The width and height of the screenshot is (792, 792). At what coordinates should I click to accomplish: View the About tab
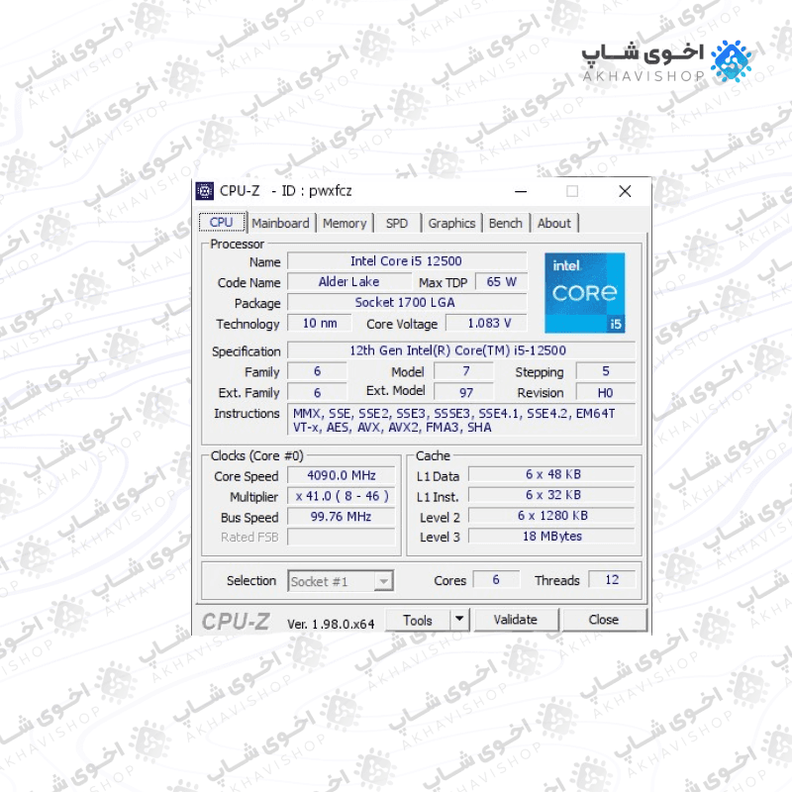pyautogui.click(x=554, y=224)
